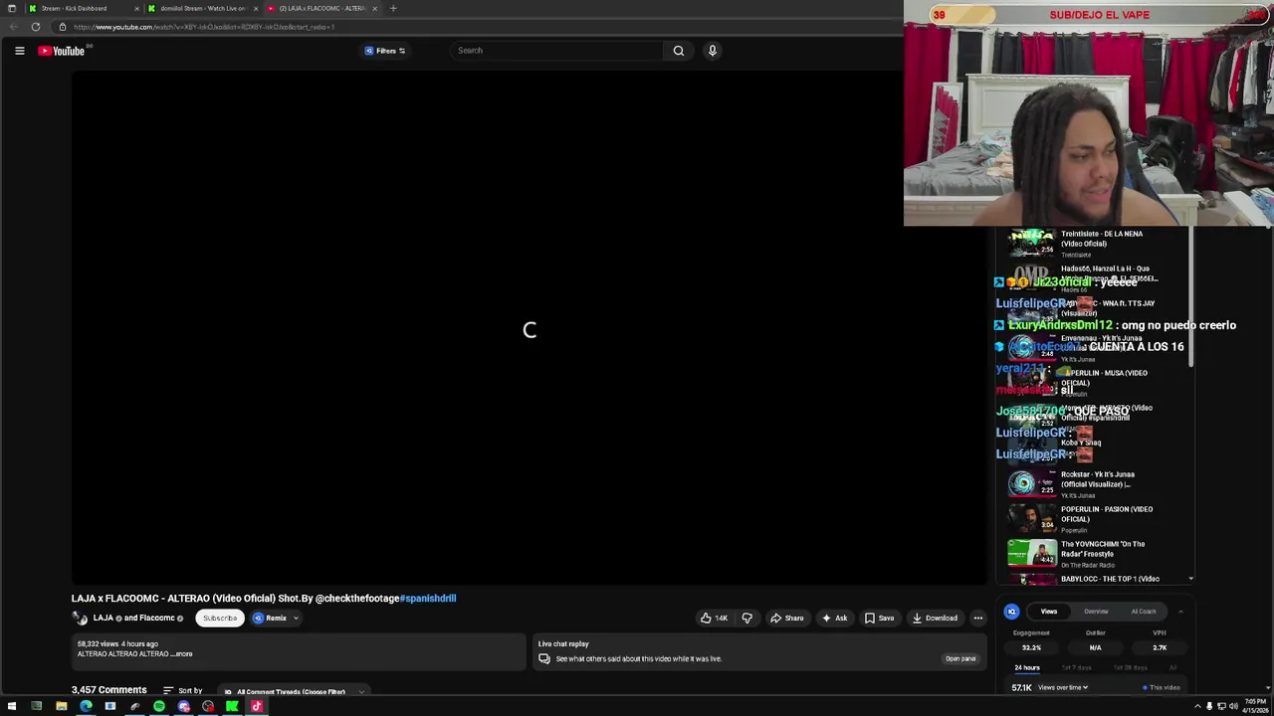This screenshot has height=716, width=1274.
Task: Open Spotify from taskbar
Action: [x=159, y=706]
